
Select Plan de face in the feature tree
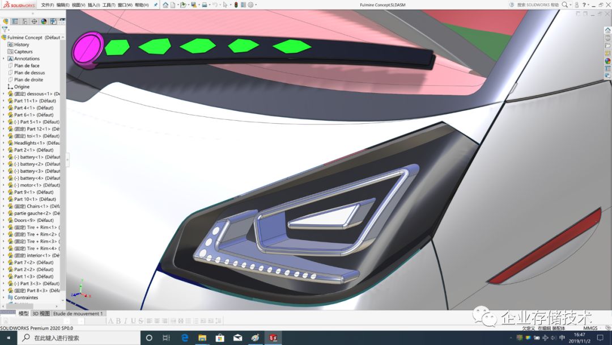27,65
